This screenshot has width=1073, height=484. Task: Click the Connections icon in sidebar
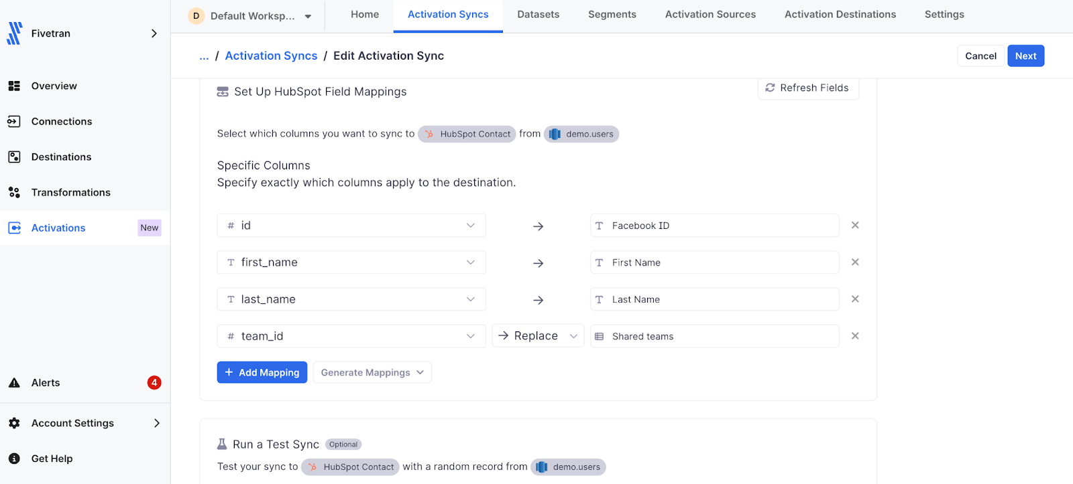tap(14, 121)
